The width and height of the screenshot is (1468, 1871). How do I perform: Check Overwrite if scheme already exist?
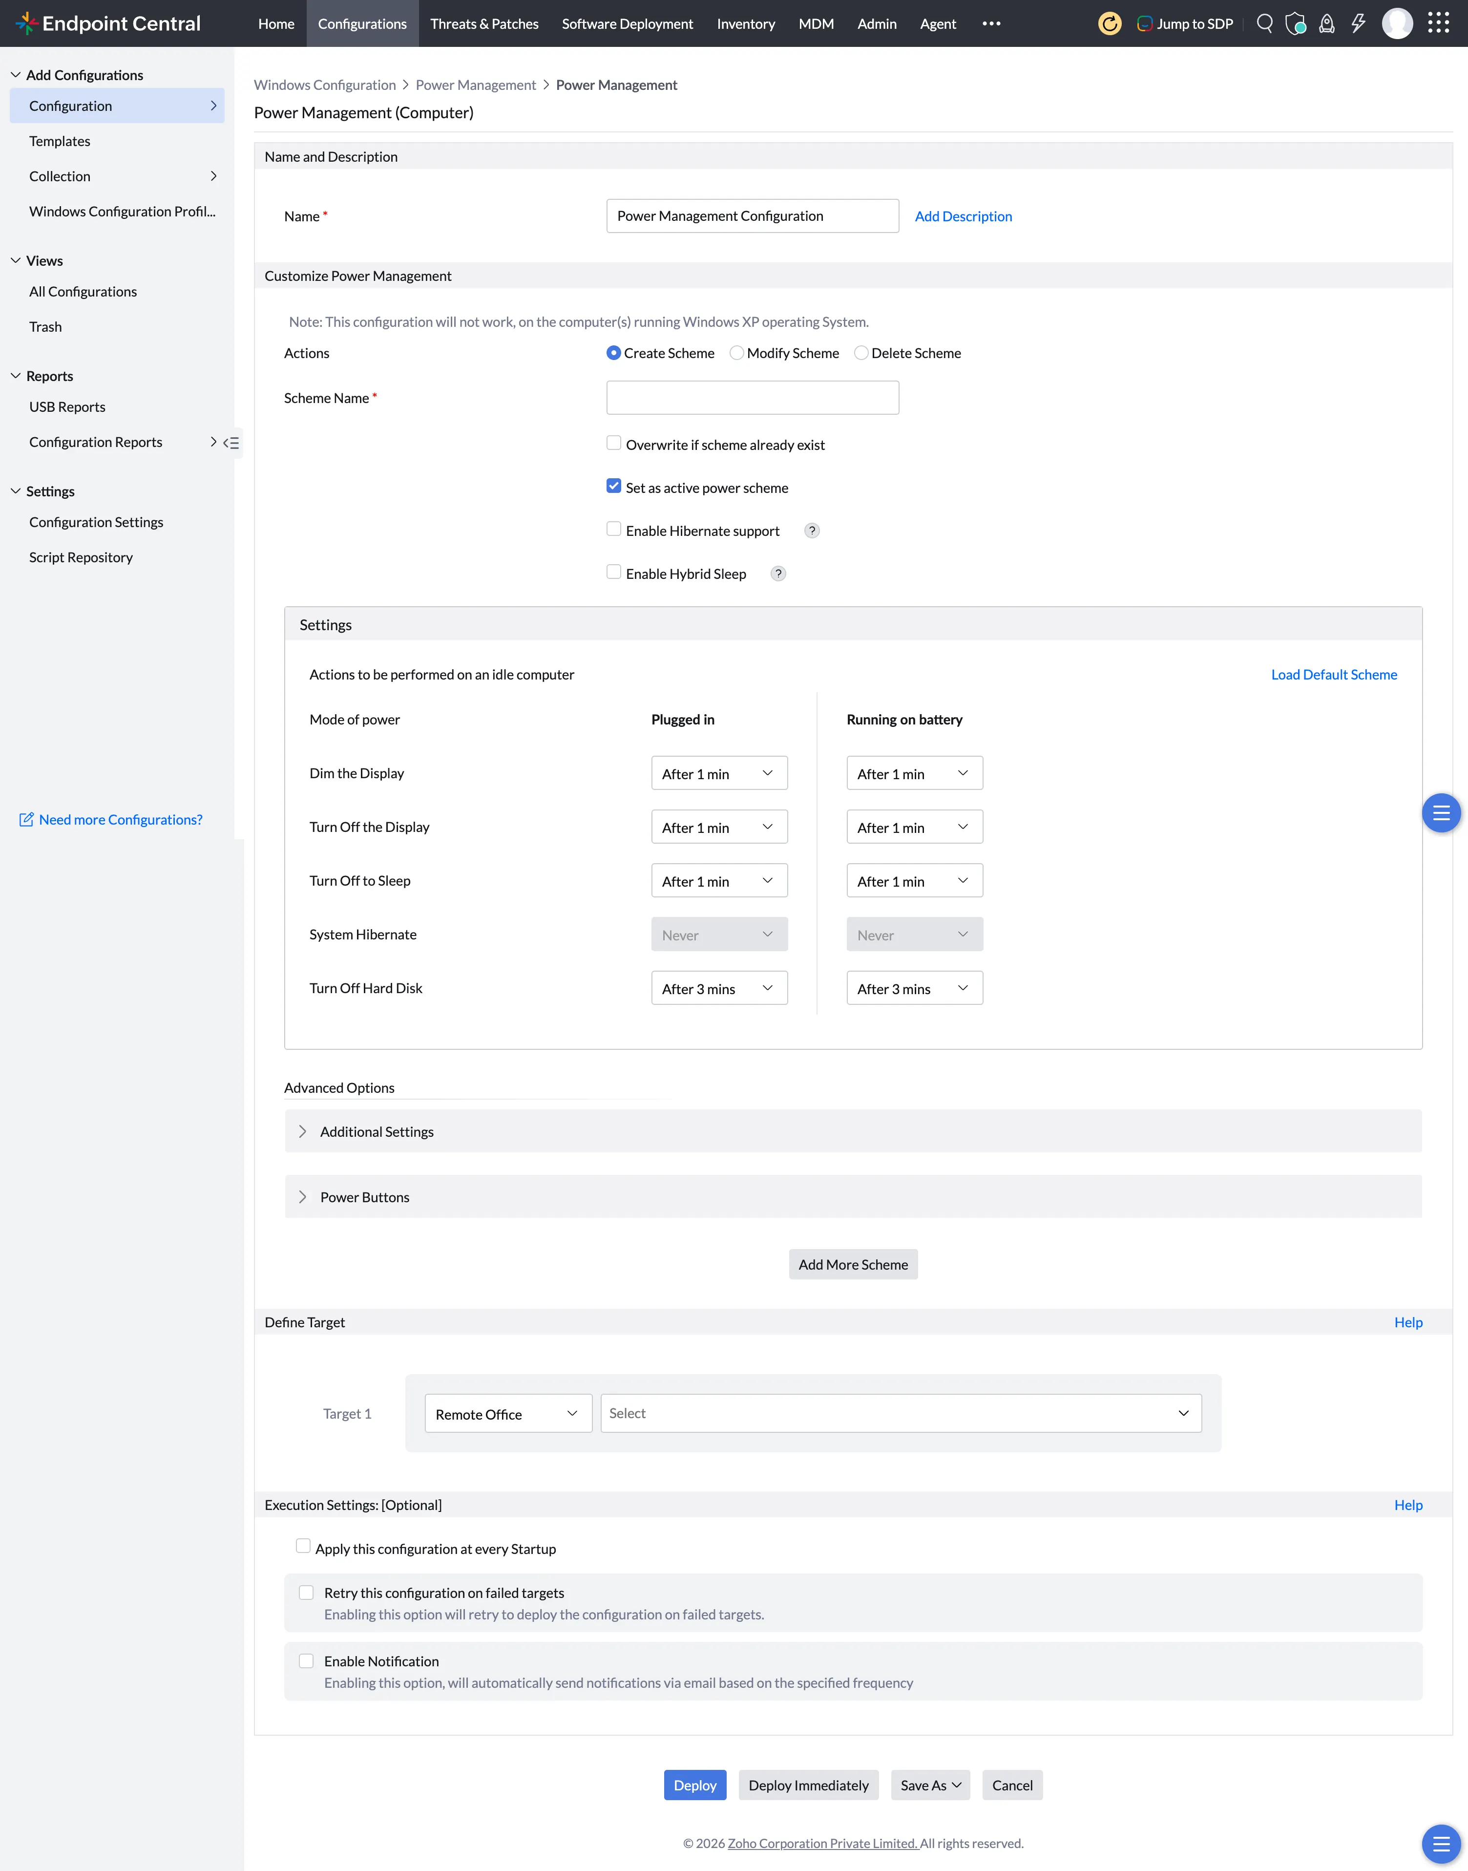click(614, 443)
